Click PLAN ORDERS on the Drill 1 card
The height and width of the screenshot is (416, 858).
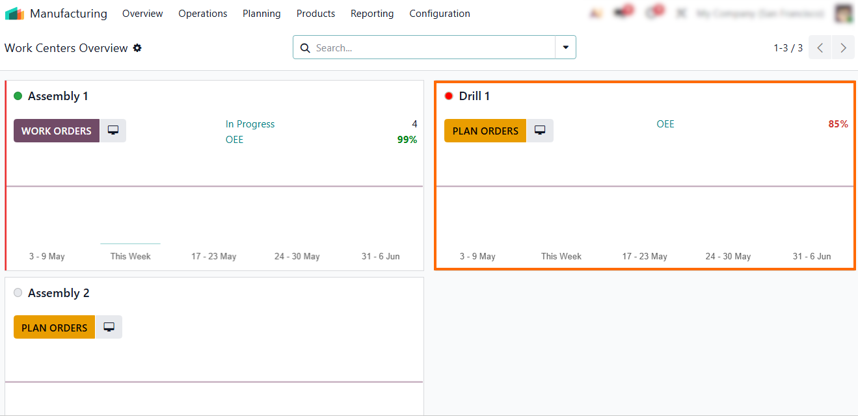485,131
